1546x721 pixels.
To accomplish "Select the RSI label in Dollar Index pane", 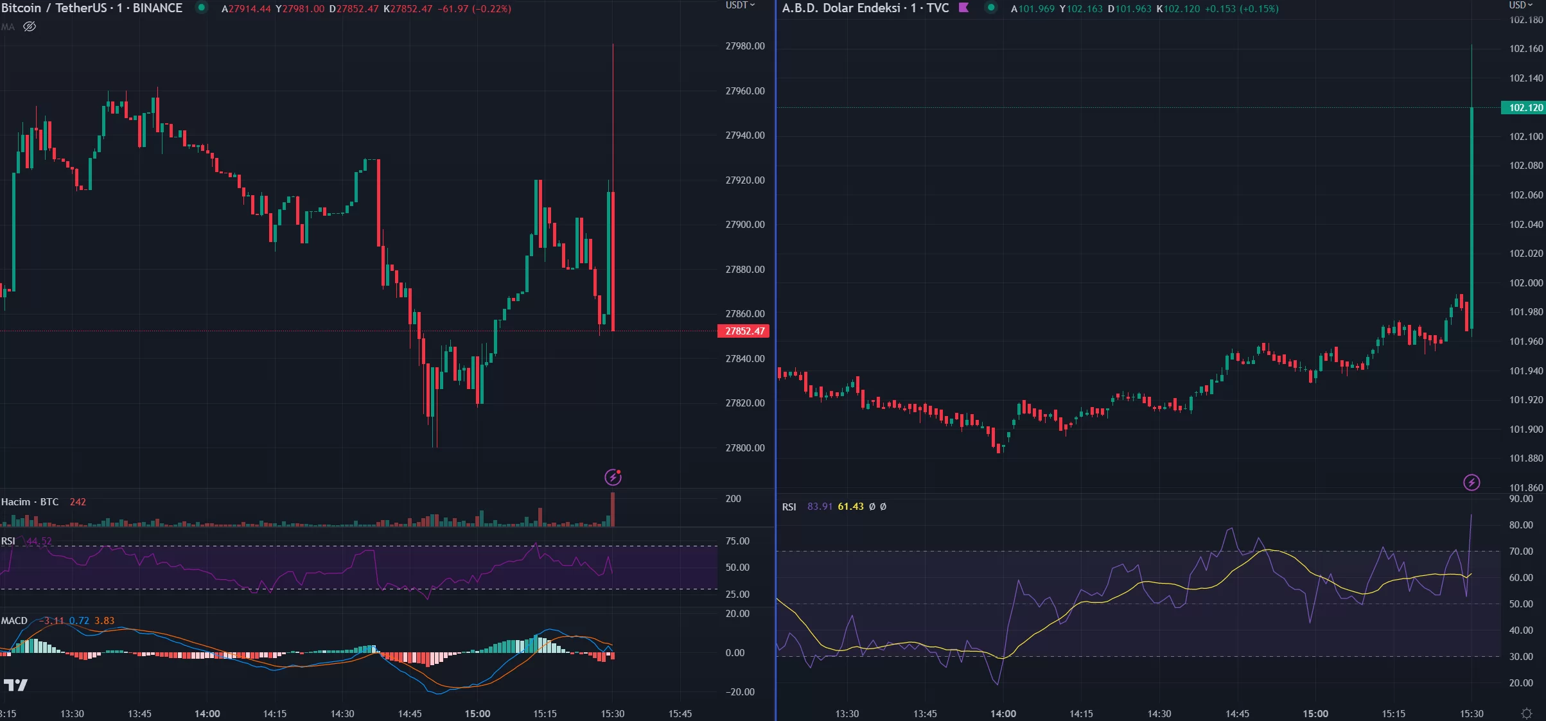I will click(789, 507).
